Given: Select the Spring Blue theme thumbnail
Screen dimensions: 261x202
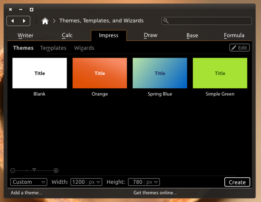Looking at the screenshot, I should (160, 73).
